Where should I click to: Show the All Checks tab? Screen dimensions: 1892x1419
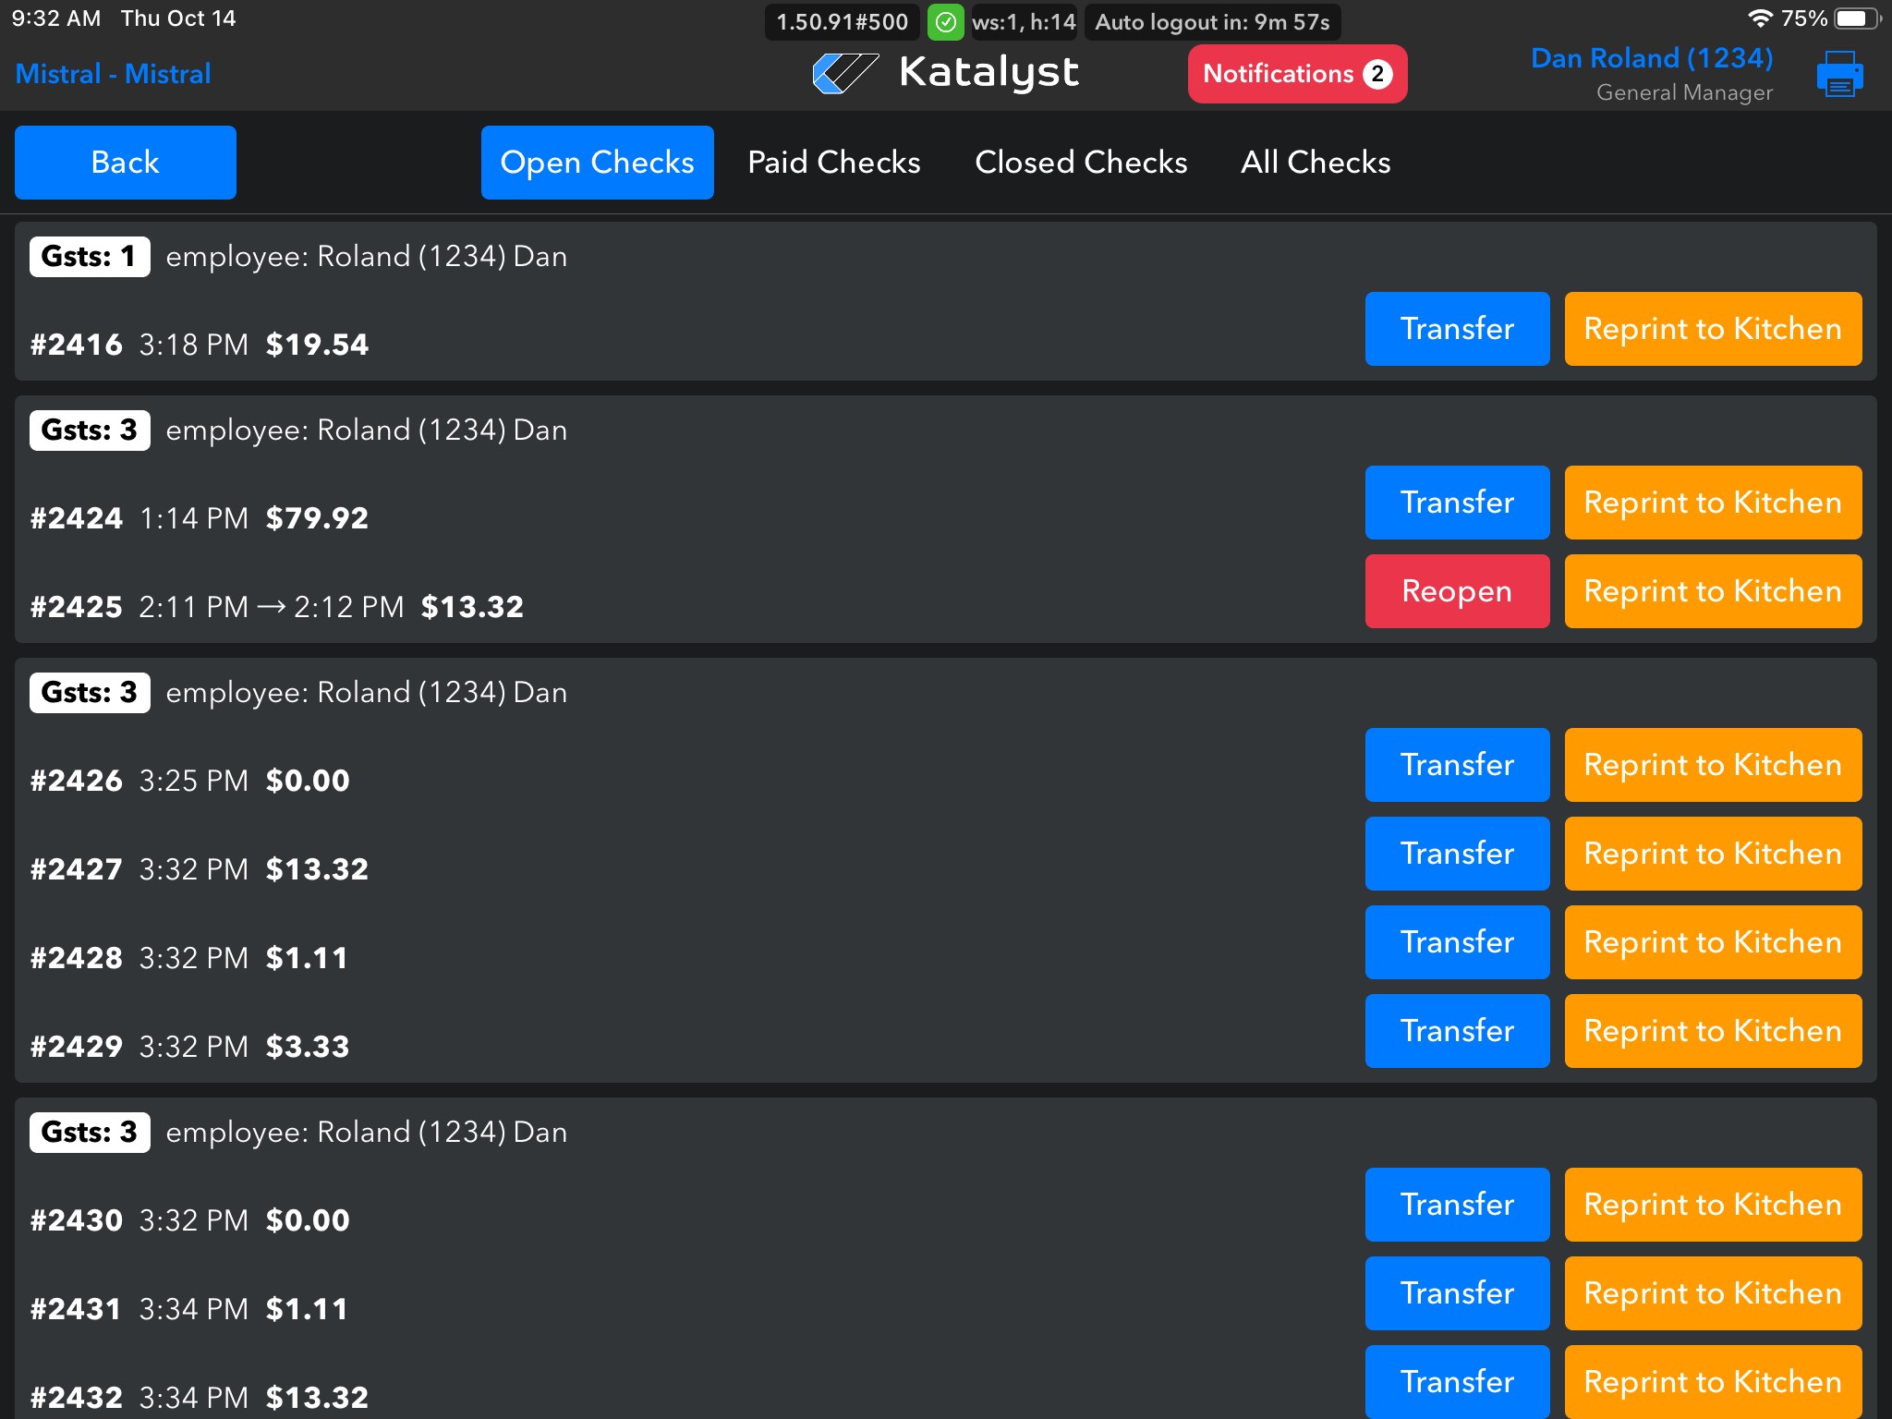click(x=1316, y=163)
